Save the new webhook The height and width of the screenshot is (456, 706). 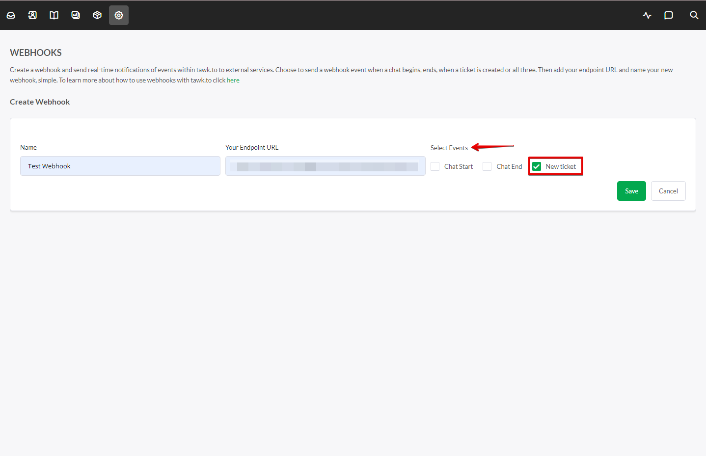[631, 191]
